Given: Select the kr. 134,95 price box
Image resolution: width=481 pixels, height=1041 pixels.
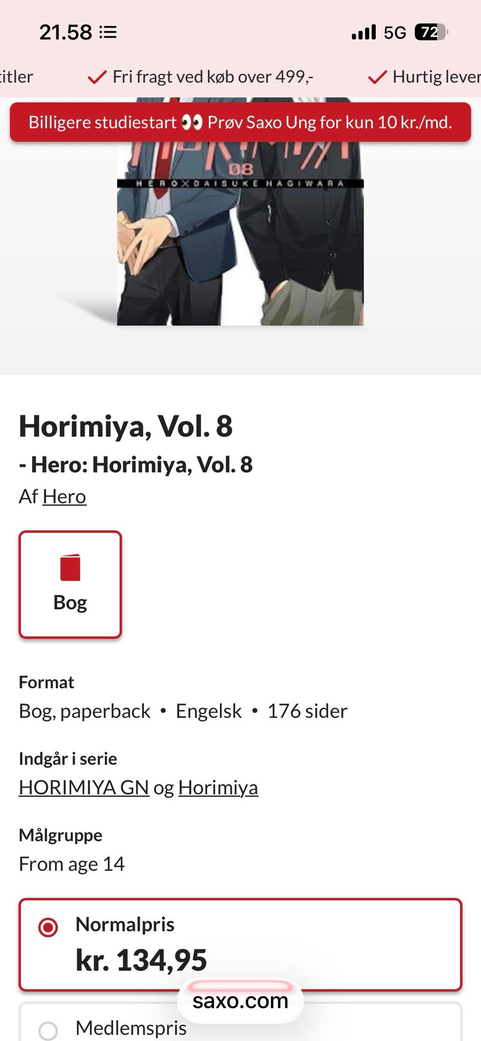Looking at the screenshot, I should 241,945.
